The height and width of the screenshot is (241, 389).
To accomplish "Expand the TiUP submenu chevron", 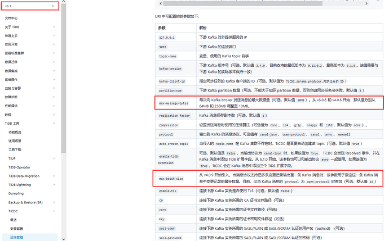I will (x=54, y=158).
